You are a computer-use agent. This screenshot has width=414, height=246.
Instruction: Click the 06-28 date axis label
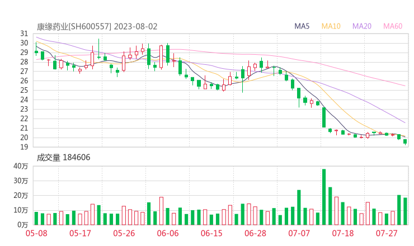[x=255, y=233]
